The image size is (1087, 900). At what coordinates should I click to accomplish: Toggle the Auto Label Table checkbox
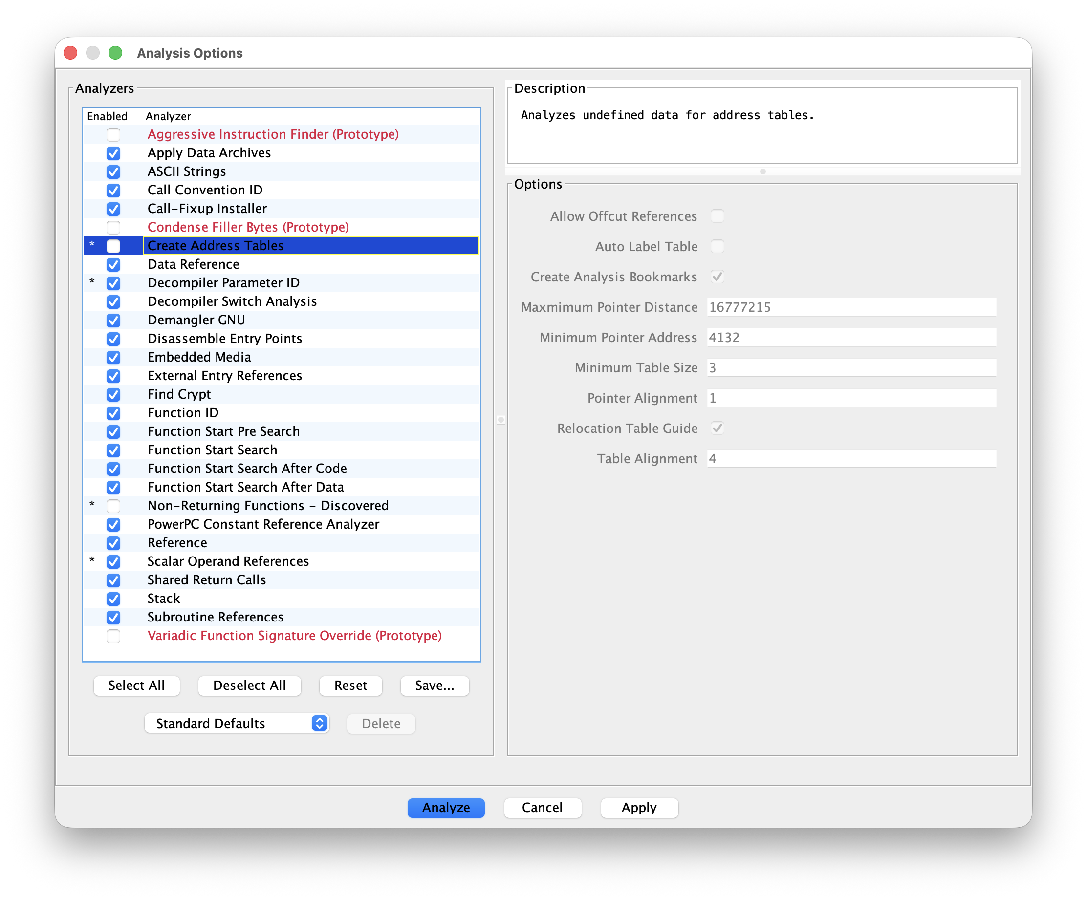[717, 247]
